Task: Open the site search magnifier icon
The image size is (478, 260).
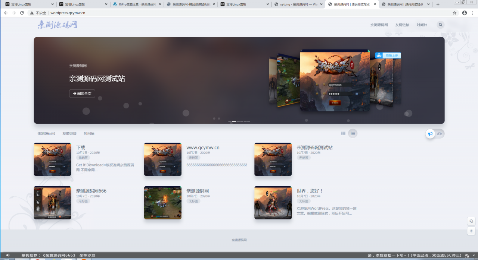Action: tap(441, 25)
